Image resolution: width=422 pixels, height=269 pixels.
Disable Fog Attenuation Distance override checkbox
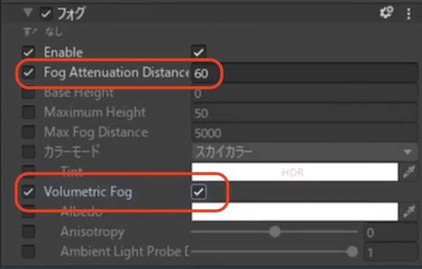click(x=28, y=73)
